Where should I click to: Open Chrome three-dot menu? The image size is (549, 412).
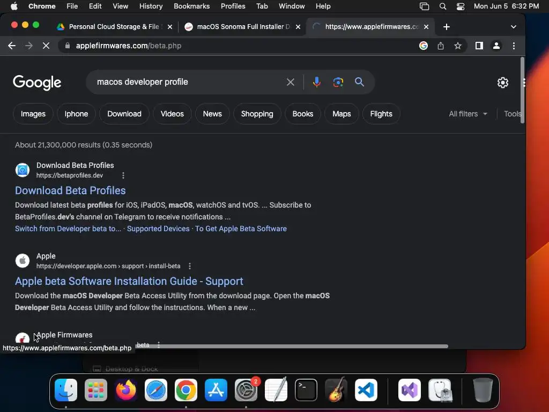514,46
